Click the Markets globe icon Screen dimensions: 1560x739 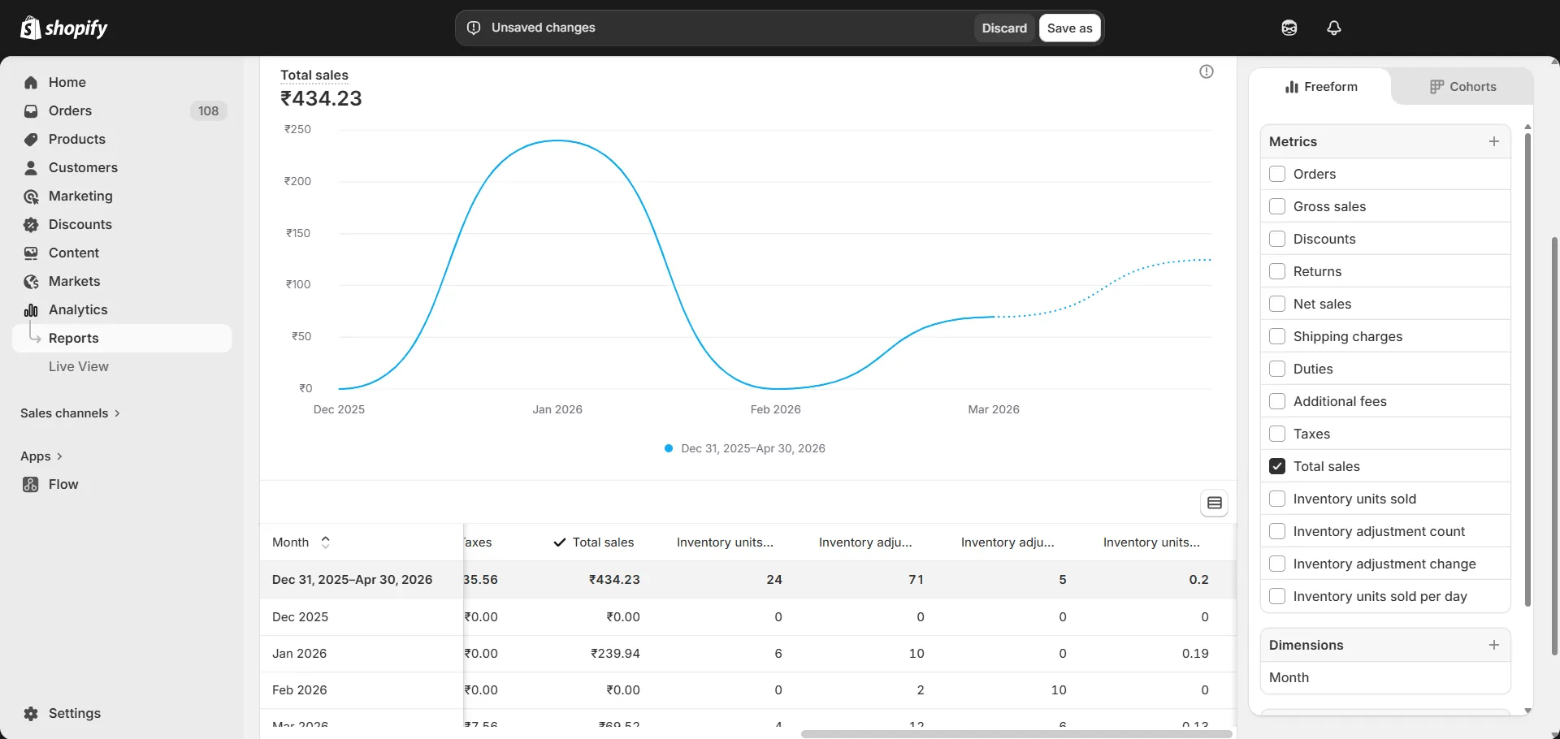point(31,281)
